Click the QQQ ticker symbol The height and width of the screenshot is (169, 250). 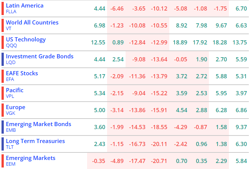[x=11, y=45]
